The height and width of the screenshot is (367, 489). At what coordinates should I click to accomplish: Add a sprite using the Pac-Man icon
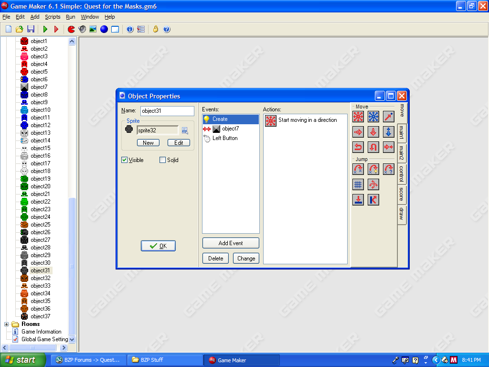(x=71, y=29)
